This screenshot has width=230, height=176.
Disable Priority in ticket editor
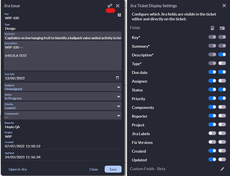pyautogui.click(x=212, y=98)
